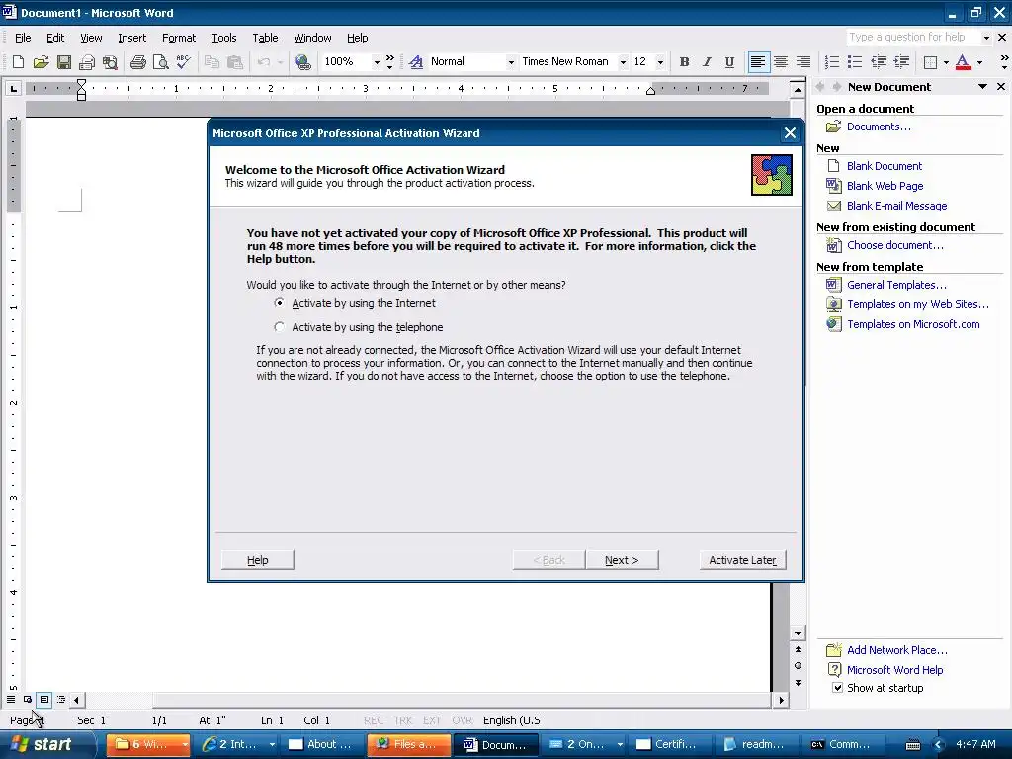The height and width of the screenshot is (759, 1012).
Task: Open the font size 12 dropdown
Action: [x=660, y=62]
